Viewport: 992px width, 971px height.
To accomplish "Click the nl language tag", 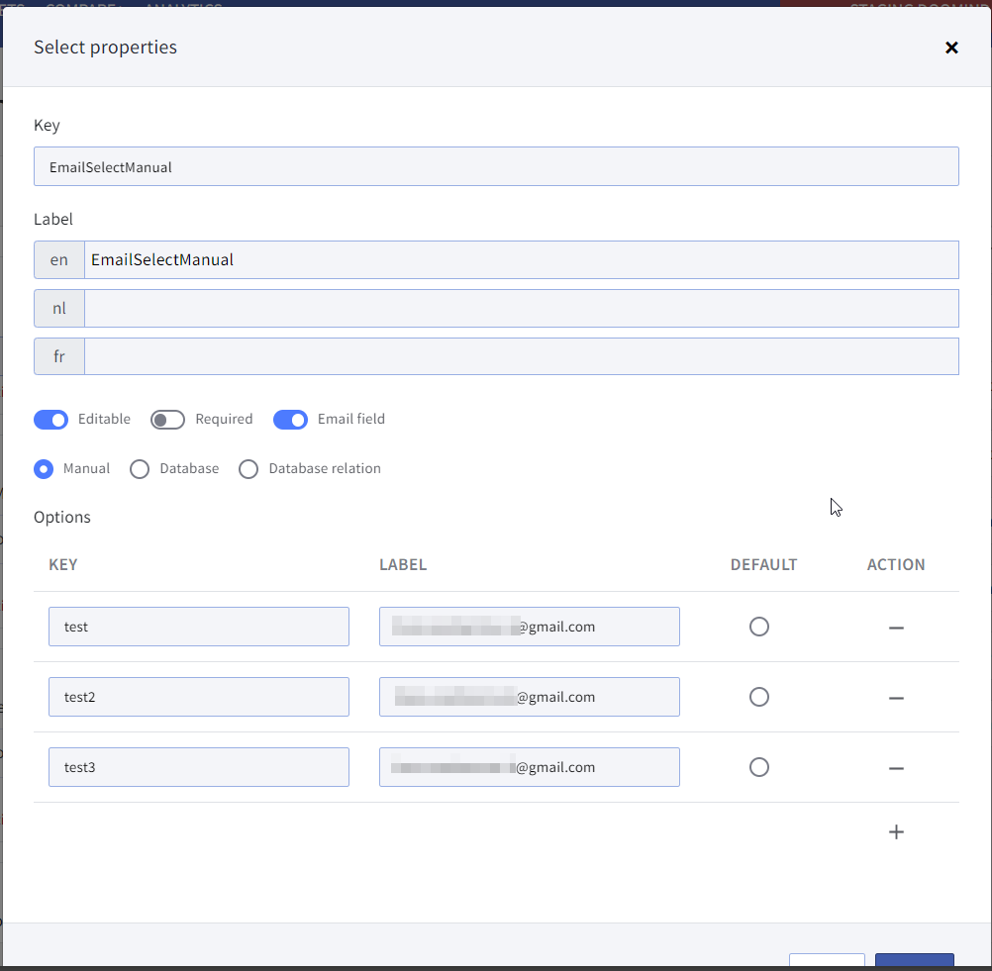I will (x=59, y=308).
